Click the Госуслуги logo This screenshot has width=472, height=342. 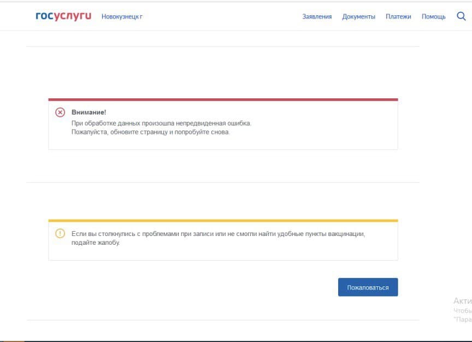[x=63, y=16]
